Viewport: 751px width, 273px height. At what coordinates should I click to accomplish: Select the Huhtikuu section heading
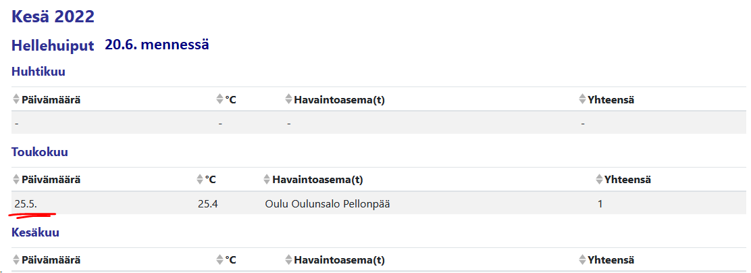coord(38,72)
